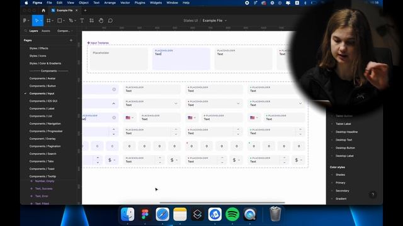Open Finder from the dock

pyautogui.click(x=127, y=214)
